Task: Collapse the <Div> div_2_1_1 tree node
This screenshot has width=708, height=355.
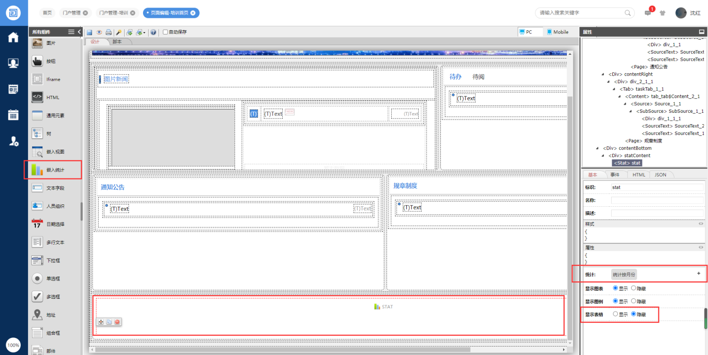Action: [609, 82]
